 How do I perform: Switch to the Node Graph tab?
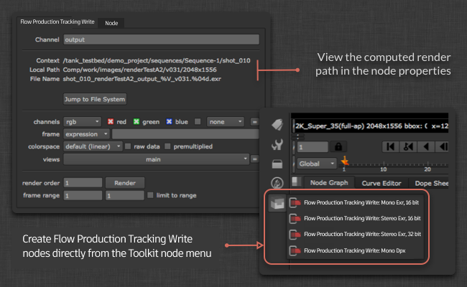[329, 183]
